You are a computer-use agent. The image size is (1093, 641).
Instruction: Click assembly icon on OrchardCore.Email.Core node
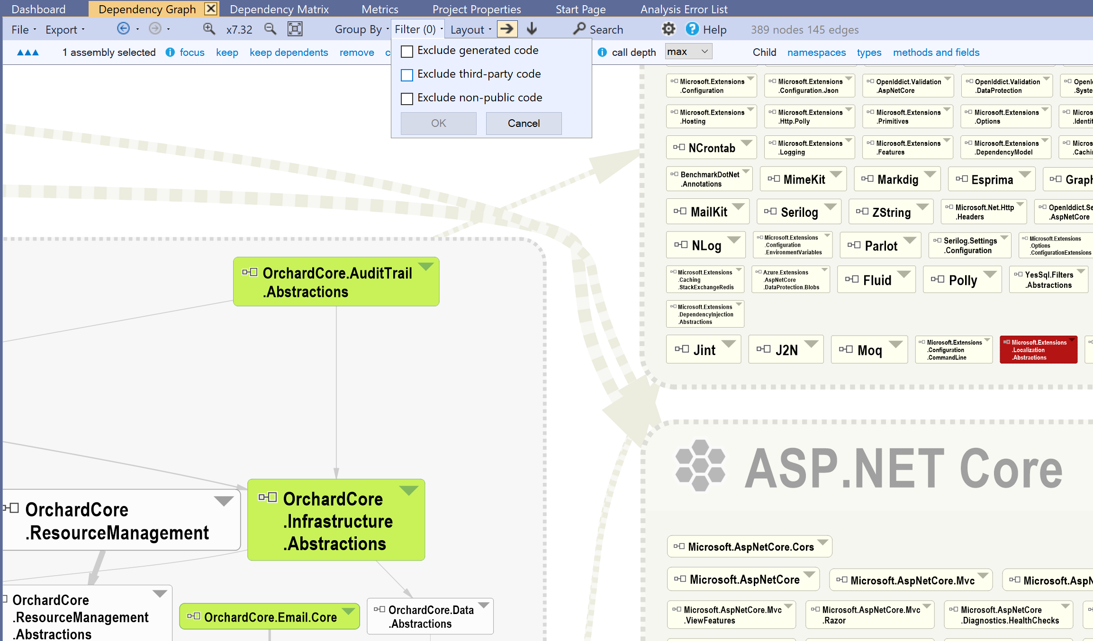(x=193, y=616)
